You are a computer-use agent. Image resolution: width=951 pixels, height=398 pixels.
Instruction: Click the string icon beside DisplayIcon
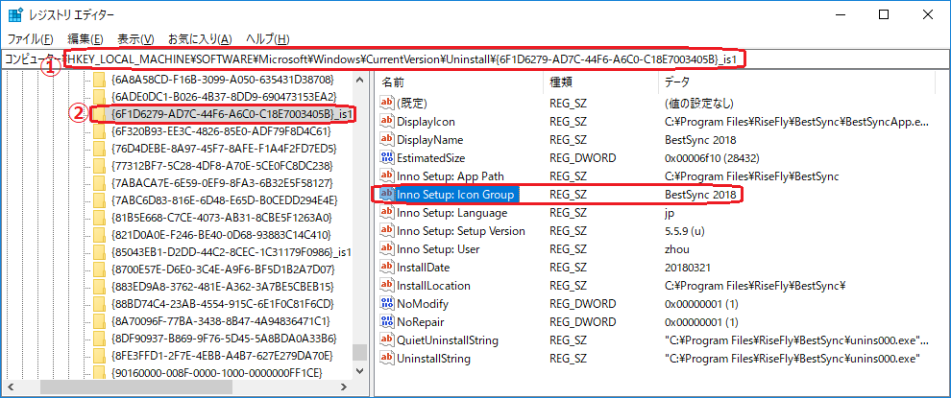click(387, 121)
